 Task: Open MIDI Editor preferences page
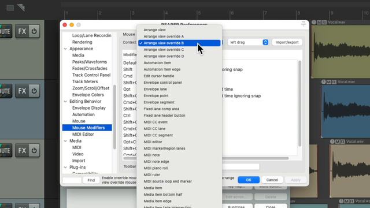pos(83,134)
